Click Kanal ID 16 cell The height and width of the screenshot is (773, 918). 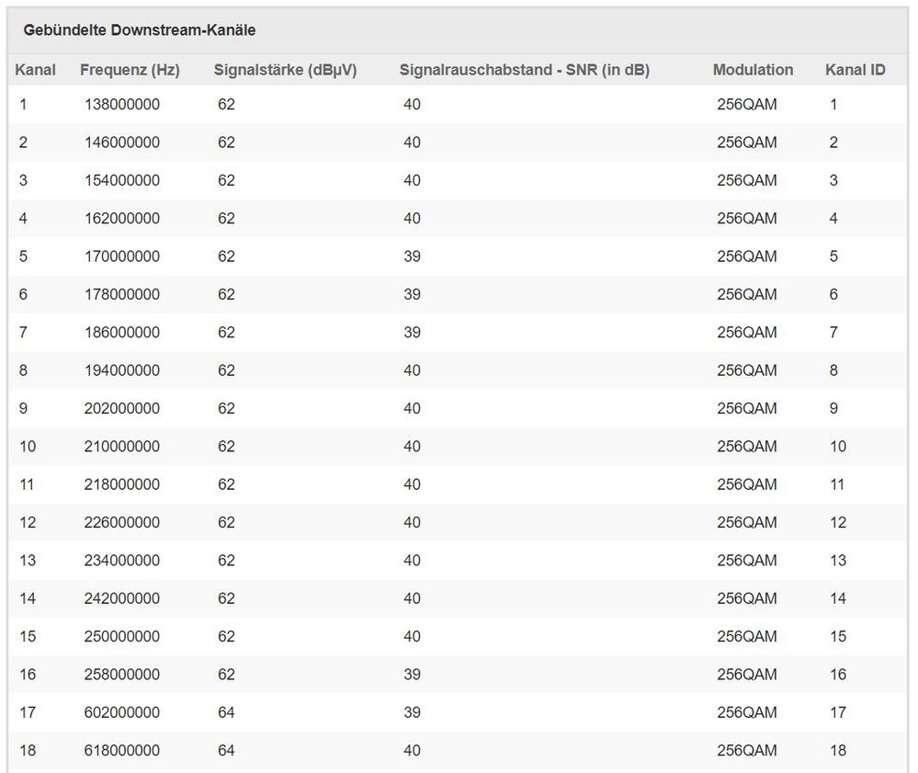pos(838,675)
